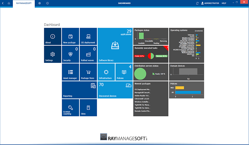Image resolution: width=249 pixels, height=145 pixels.
Task: Switch to the gear icon tab
Action: pyautogui.click(x=40, y=3)
